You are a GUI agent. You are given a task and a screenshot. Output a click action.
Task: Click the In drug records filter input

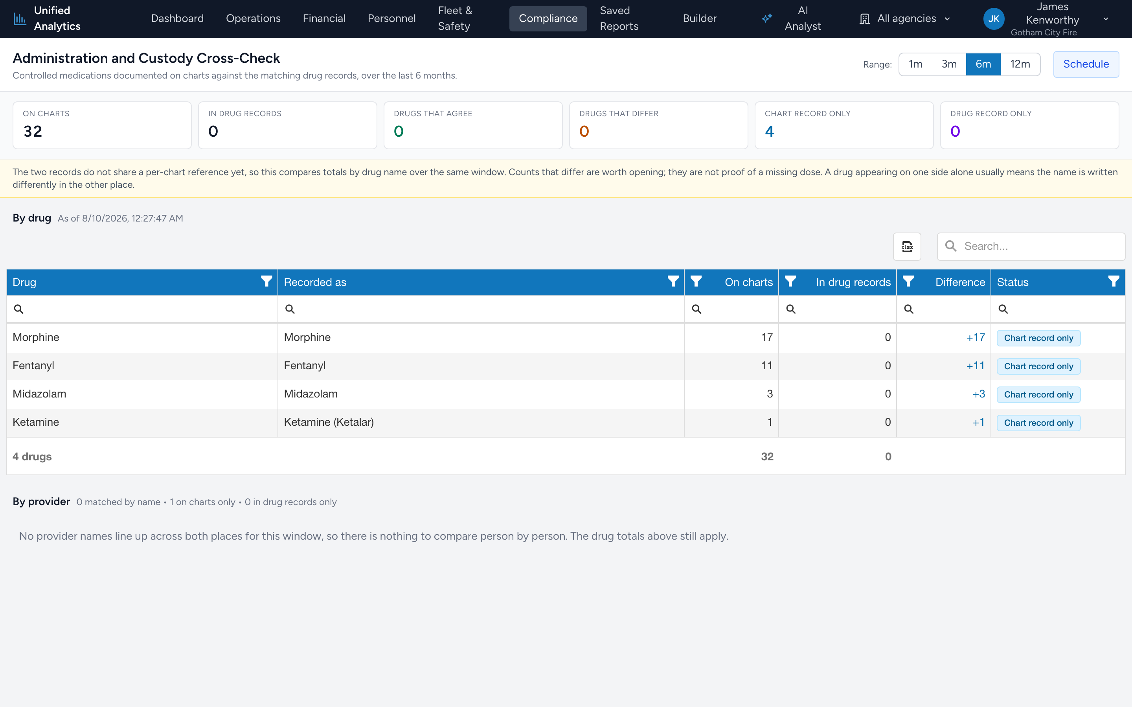point(837,309)
